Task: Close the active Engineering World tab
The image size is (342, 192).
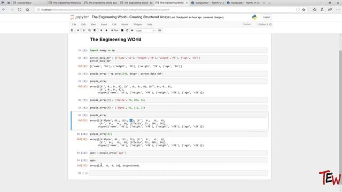Action: (186, 3)
